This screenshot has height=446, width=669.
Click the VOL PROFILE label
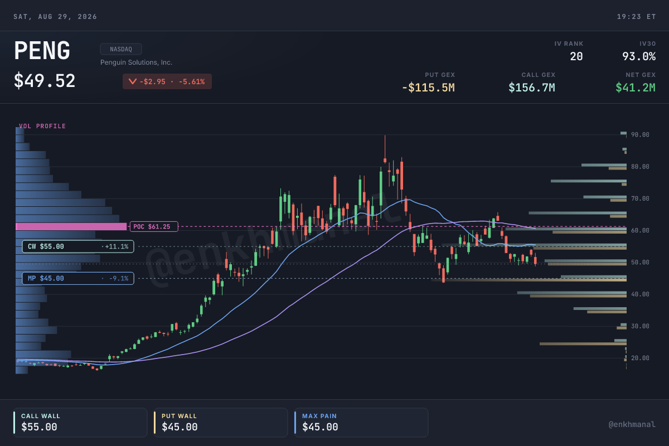pyautogui.click(x=42, y=127)
